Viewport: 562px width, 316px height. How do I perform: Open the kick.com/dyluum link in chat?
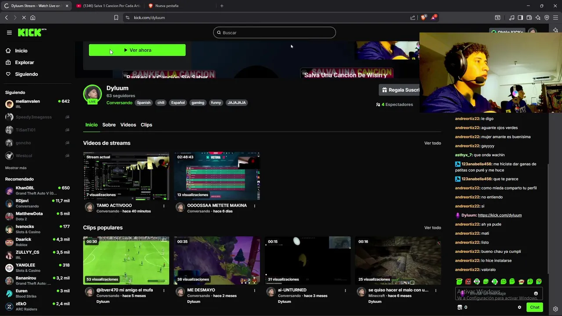[x=500, y=215]
